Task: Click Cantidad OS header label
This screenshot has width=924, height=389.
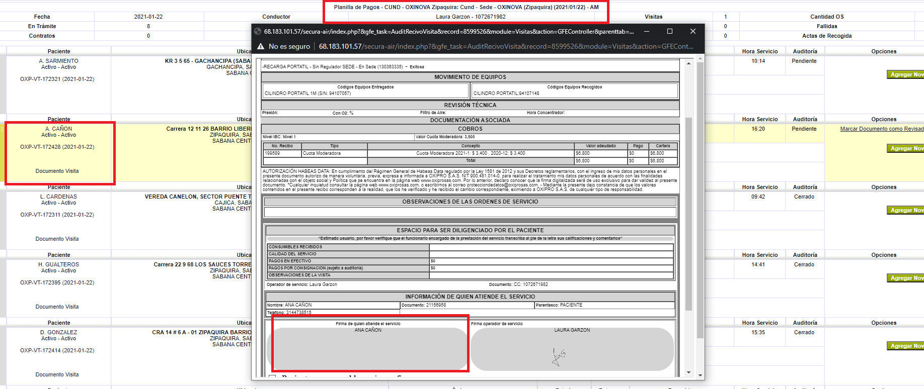Action: point(827,17)
